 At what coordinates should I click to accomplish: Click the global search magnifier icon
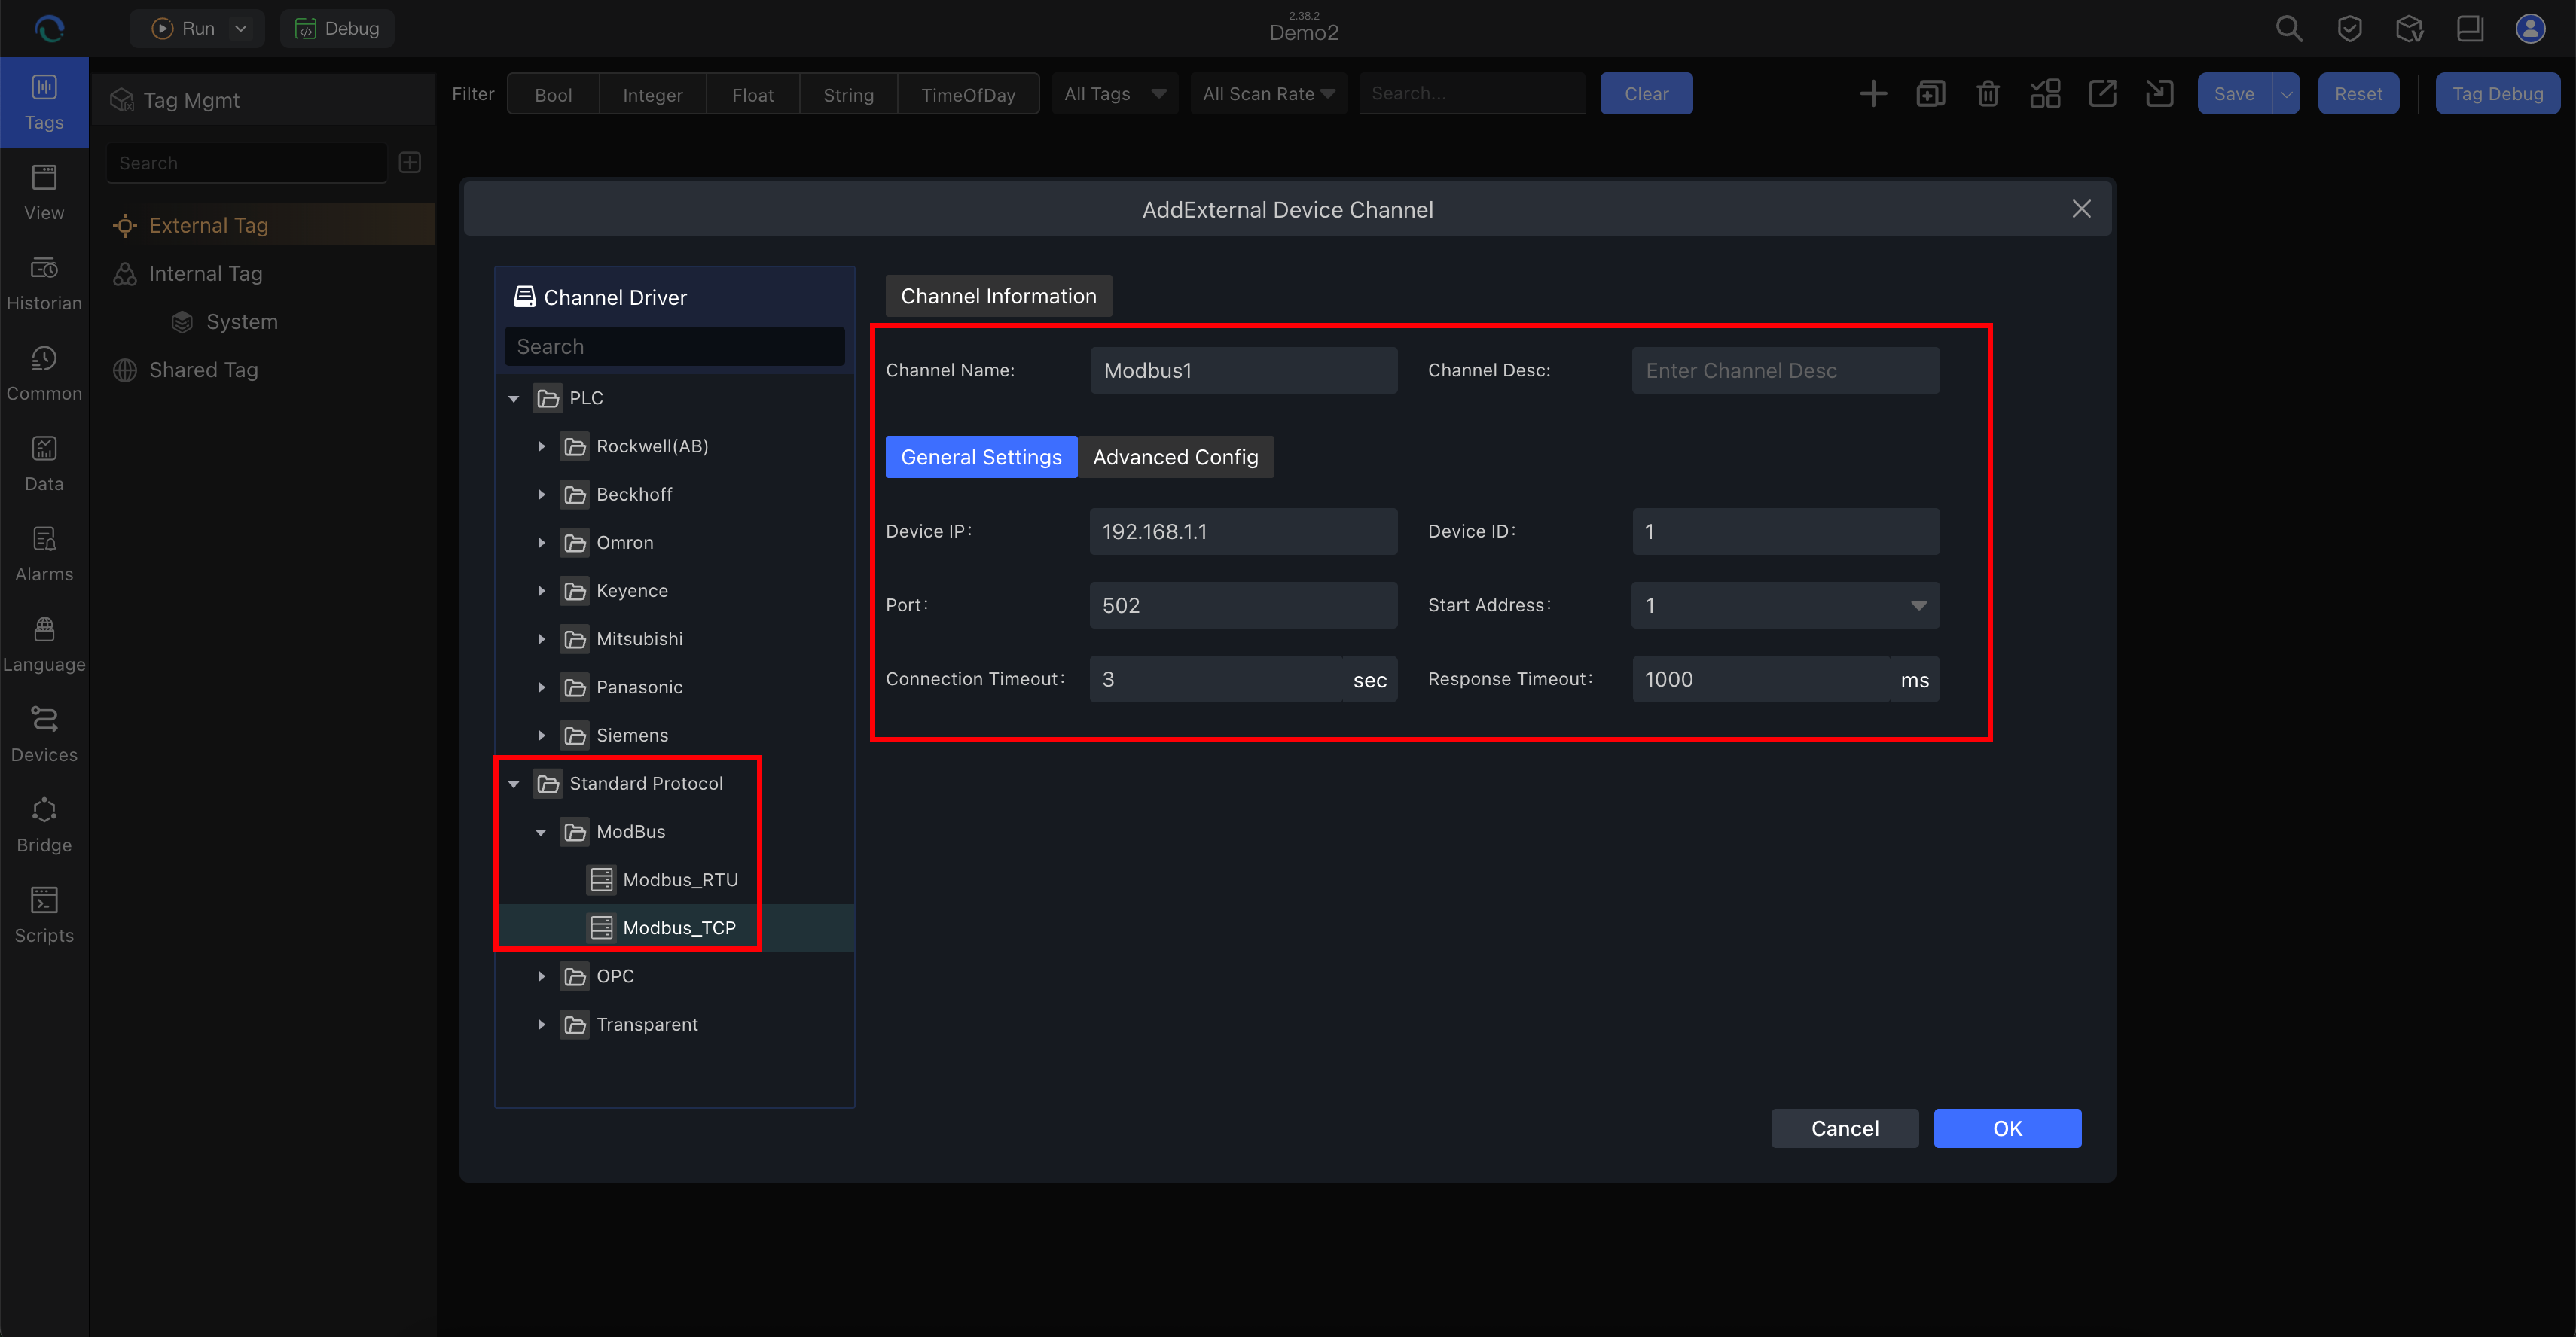tap(2289, 28)
